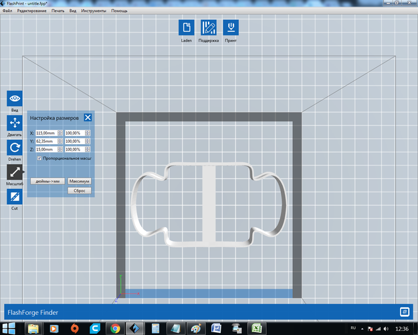Open the media player taskbar icon
The width and height of the screenshot is (418, 335).
pos(54,328)
